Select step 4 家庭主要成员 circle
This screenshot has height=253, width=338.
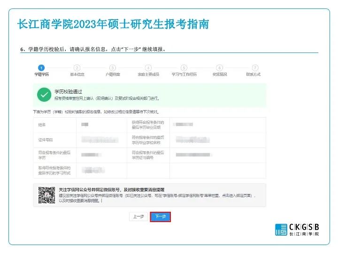tap(148, 68)
